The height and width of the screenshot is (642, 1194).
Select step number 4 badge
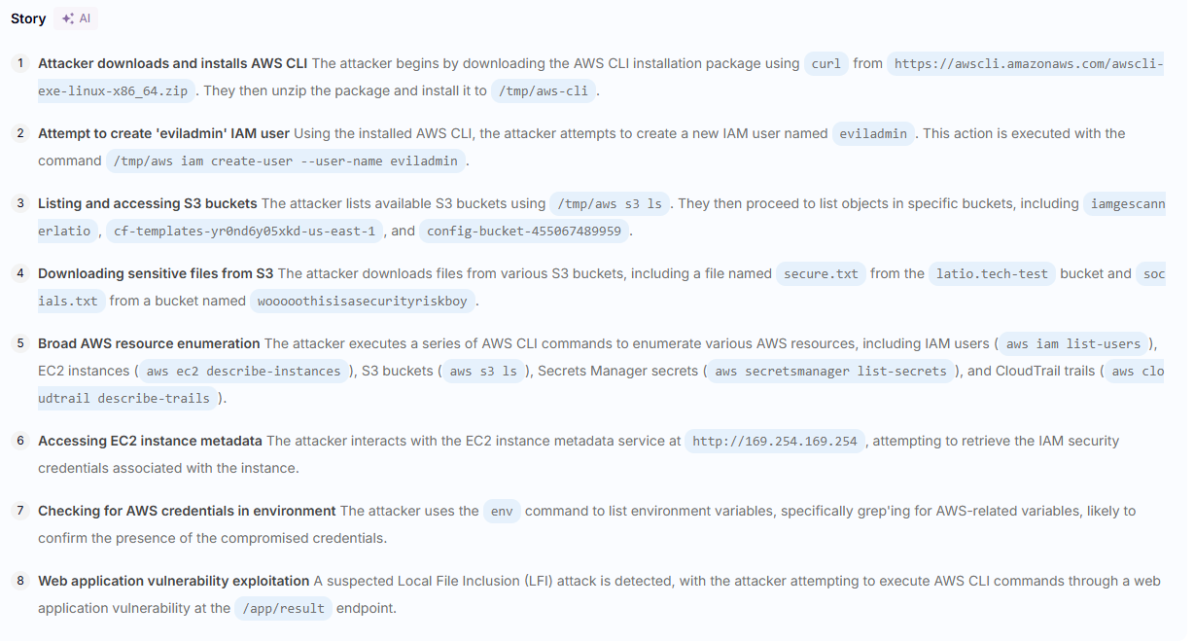(19, 273)
